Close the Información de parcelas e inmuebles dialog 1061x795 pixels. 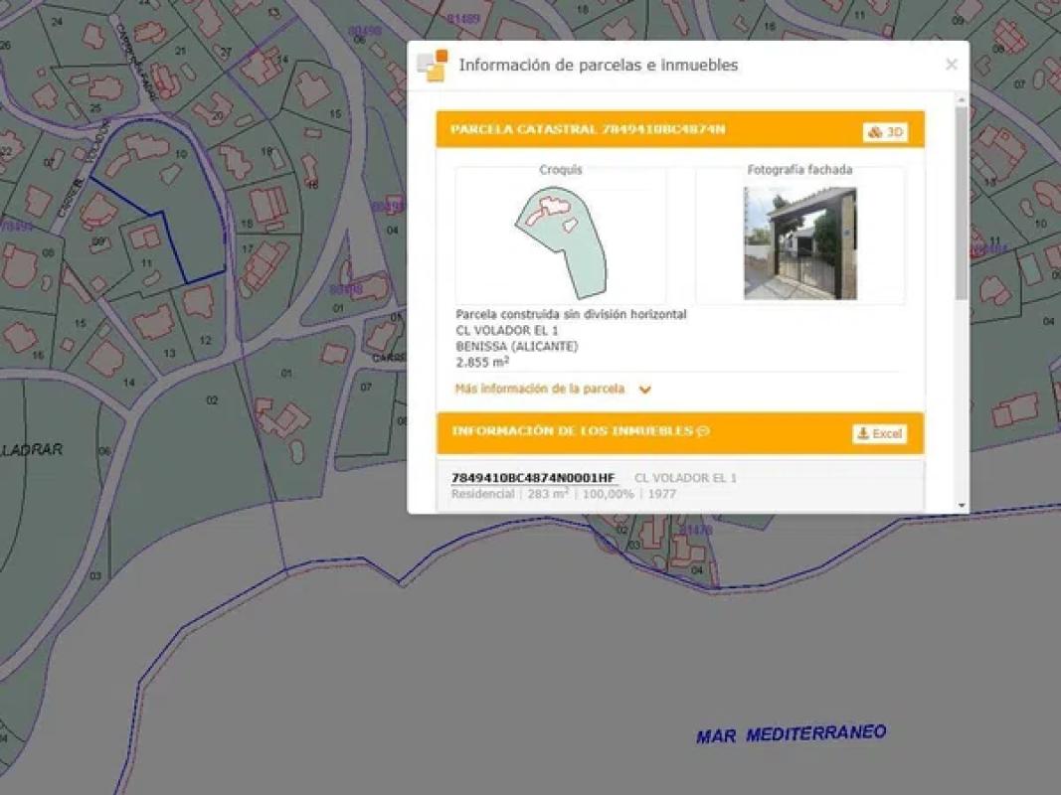[x=951, y=65]
